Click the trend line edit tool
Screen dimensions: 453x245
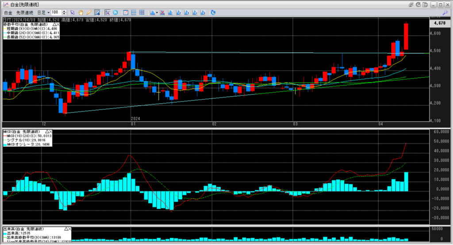tap(97, 12)
